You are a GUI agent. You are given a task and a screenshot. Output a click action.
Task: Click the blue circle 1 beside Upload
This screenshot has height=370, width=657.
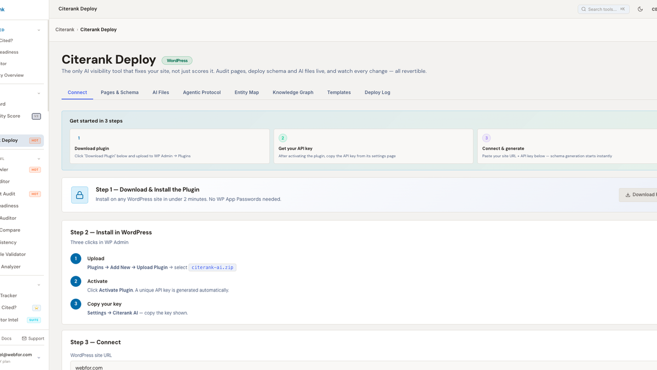coord(76,259)
